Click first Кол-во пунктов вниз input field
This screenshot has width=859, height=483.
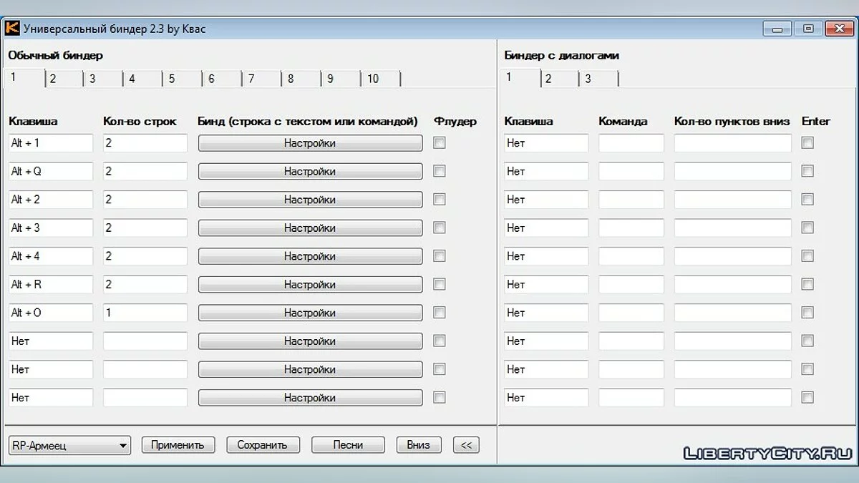732,143
